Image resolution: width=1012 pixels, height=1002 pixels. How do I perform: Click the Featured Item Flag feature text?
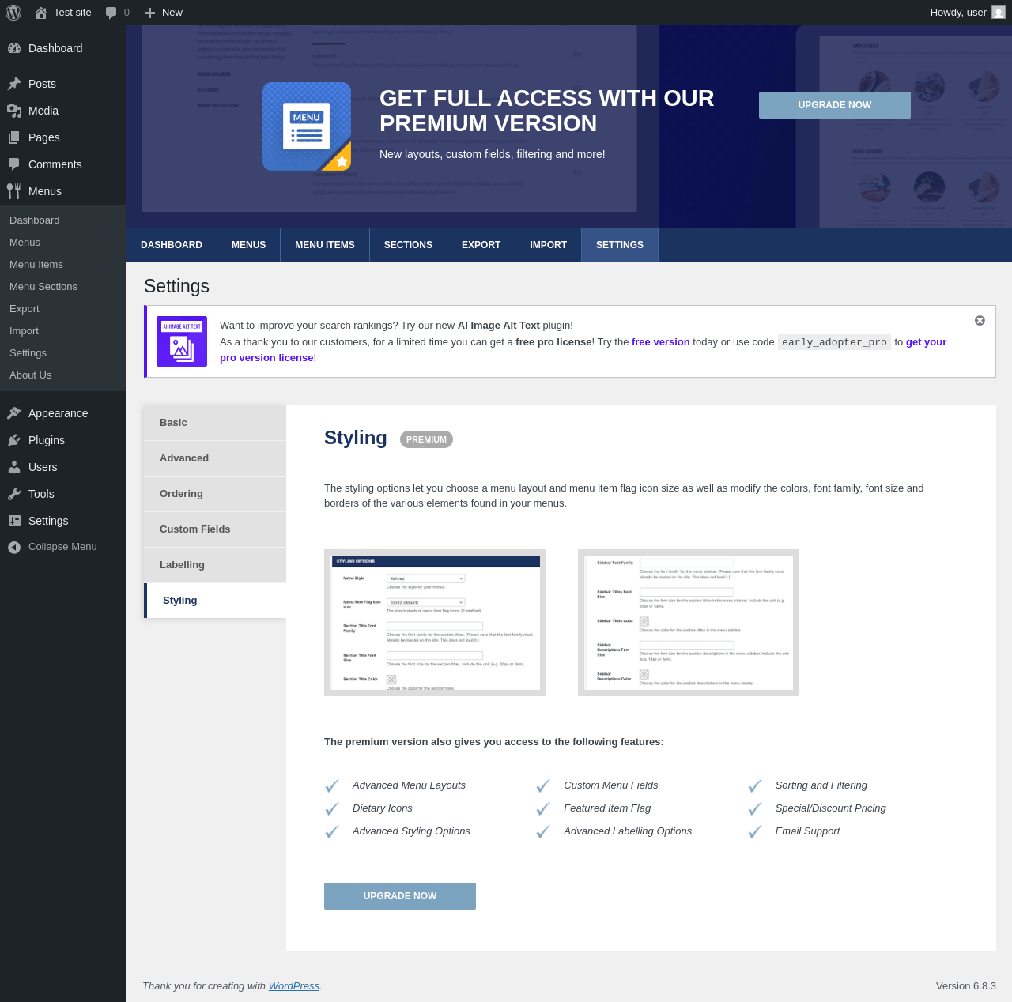tap(607, 808)
